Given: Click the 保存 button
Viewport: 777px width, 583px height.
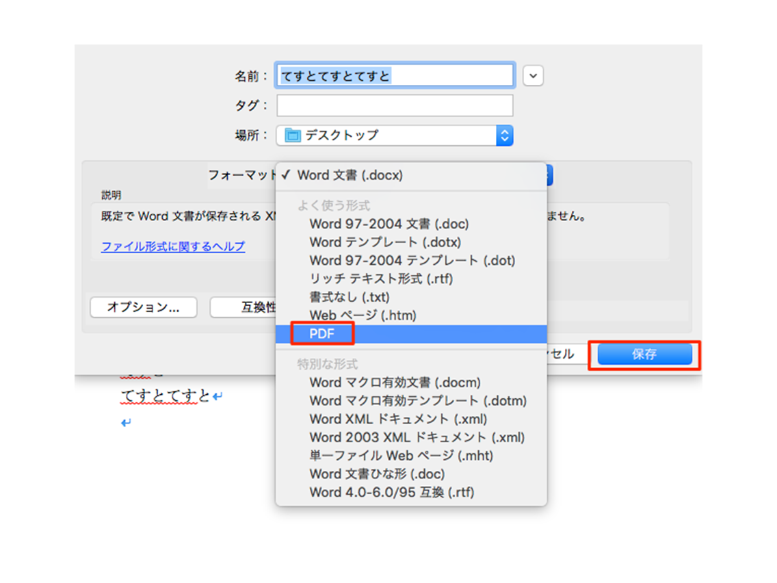Looking at the screenshot, I should (645, 354).
